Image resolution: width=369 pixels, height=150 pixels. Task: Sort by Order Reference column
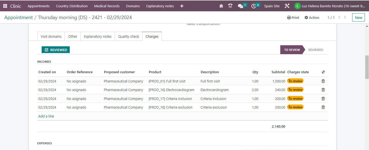[80, 72]
